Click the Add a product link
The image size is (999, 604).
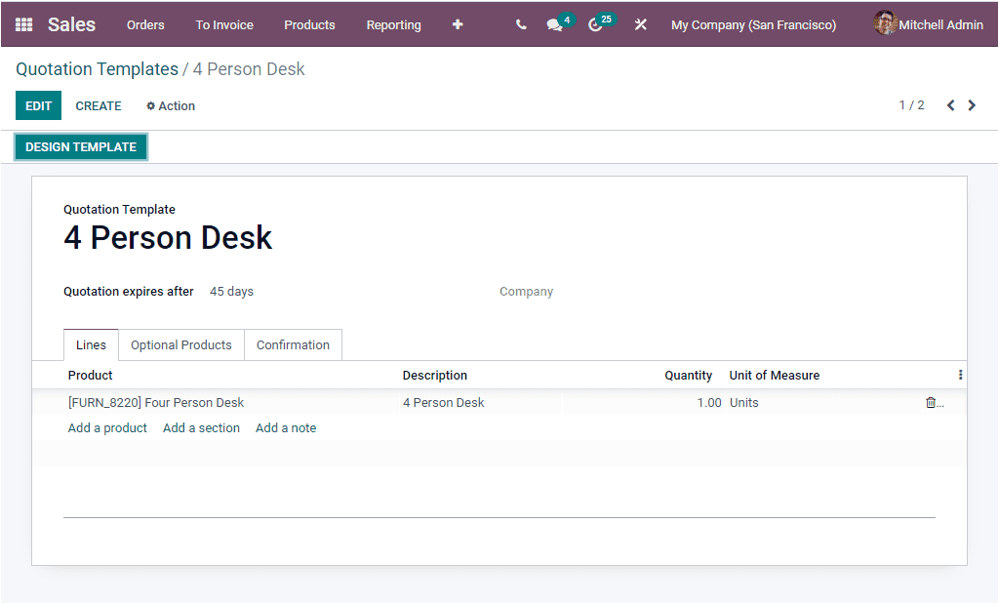point(107,427)
